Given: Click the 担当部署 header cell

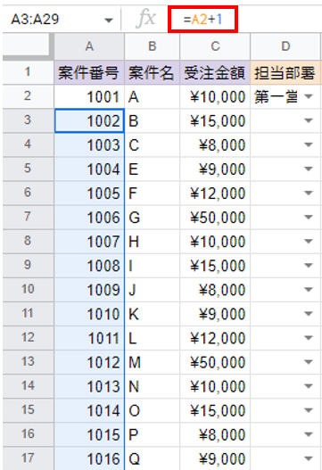Looking at the screenshot, I should pos(285,72).
